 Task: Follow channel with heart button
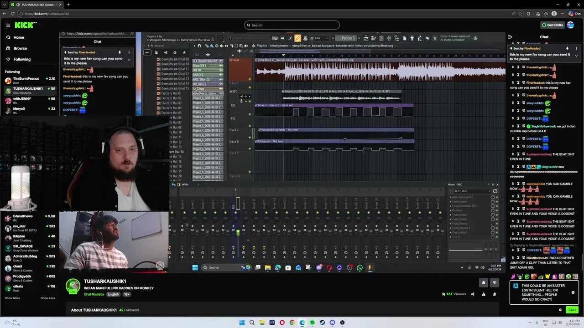pos(494,283)
